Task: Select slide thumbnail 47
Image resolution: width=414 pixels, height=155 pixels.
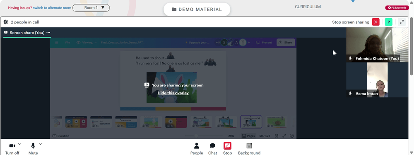Action: point(176,122)
